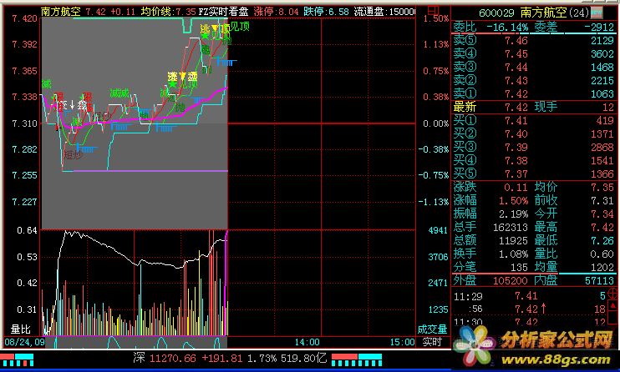Click the 均量 value 1202
The width and height of the screenshot is (620, 372).
(x=602, y=268)
